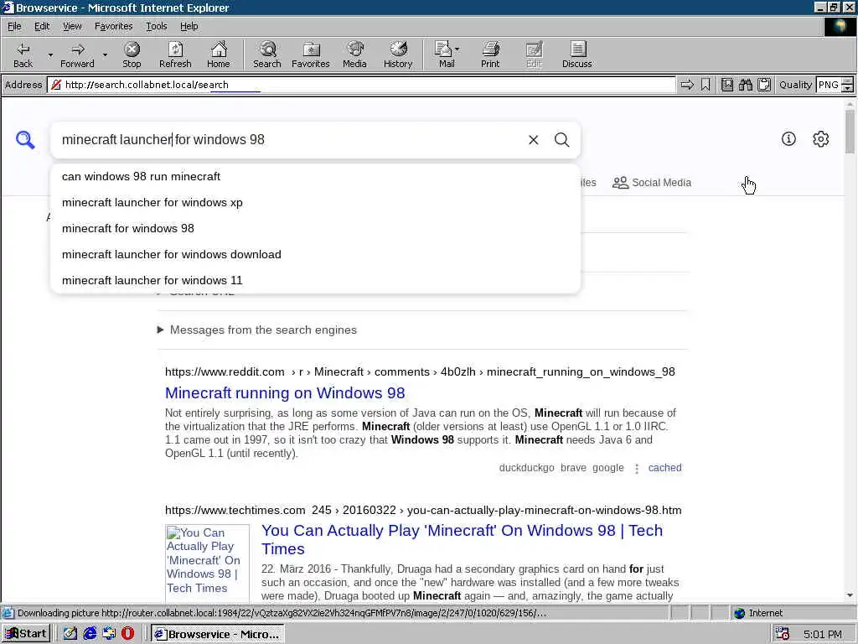Click the system tray scheduler icon
The height and width of the screenshot is (644, 858).
click(x=783, y=634)
